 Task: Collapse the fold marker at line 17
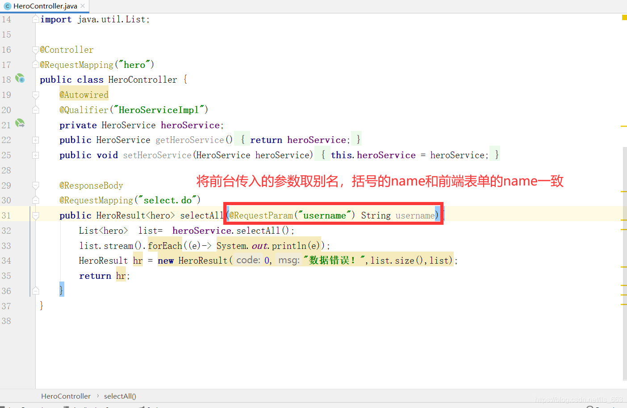35,65
